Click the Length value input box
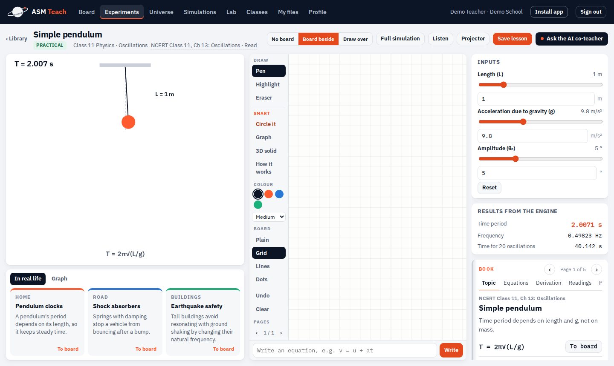 point(536,99)
